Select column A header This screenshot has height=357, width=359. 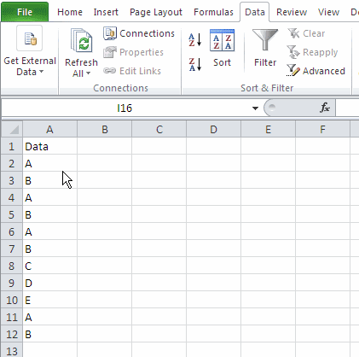[x=49, y=129]
